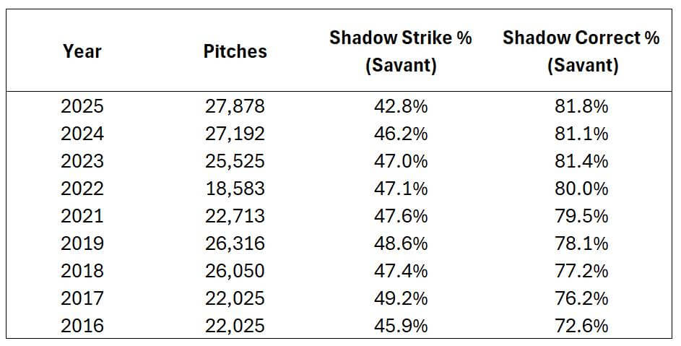The image size is (681, 346).
Task: Select the 81.8% shadow correct value
Action: (x=581, y=106)
